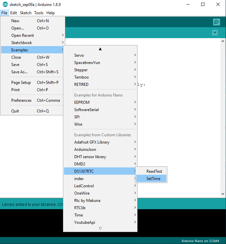The width and height of the screenshot is (226, 244).
Task: Close the Arduino window
Action: pyautogui.click(x=218, y=5)
